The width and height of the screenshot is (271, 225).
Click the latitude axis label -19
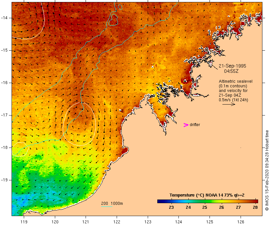pos(4,180)
